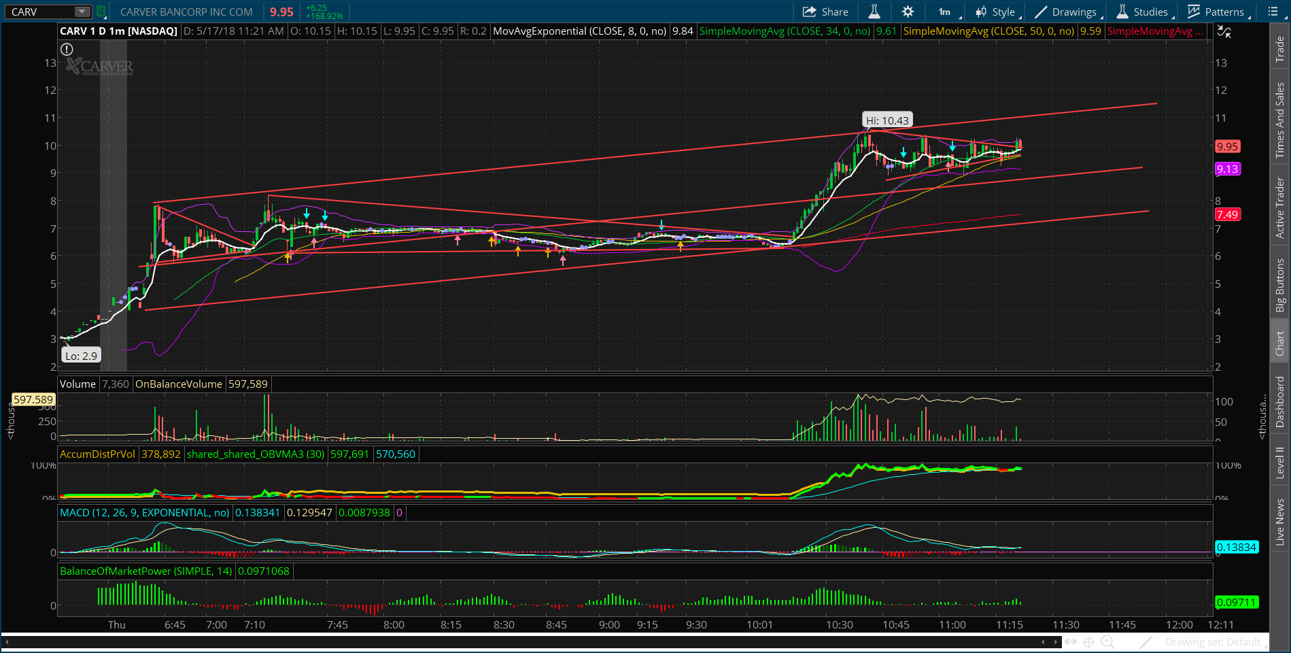Screen dimensions: 1291x653
Task: Toggle the pan crosshair tool icon
Action: [1088, 641]
